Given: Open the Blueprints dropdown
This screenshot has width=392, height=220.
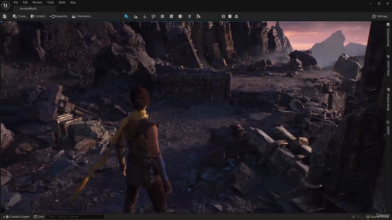Looking at the screenshot, I should (59, 16).
